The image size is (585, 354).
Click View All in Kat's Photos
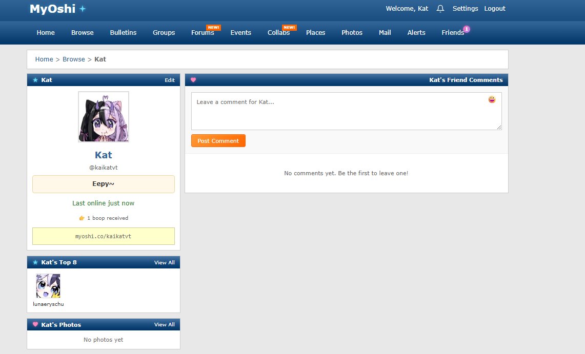coord(165,325)
